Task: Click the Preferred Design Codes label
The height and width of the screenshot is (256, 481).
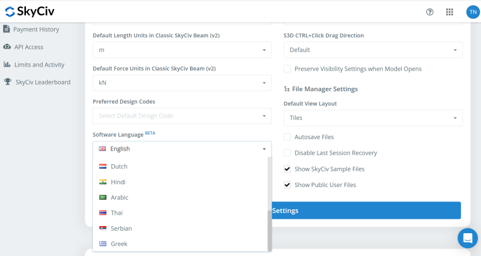Action: (124, 101)
